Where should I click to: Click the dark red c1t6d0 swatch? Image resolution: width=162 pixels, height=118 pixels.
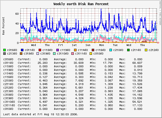pyautogui.click(x=93, y=50)
